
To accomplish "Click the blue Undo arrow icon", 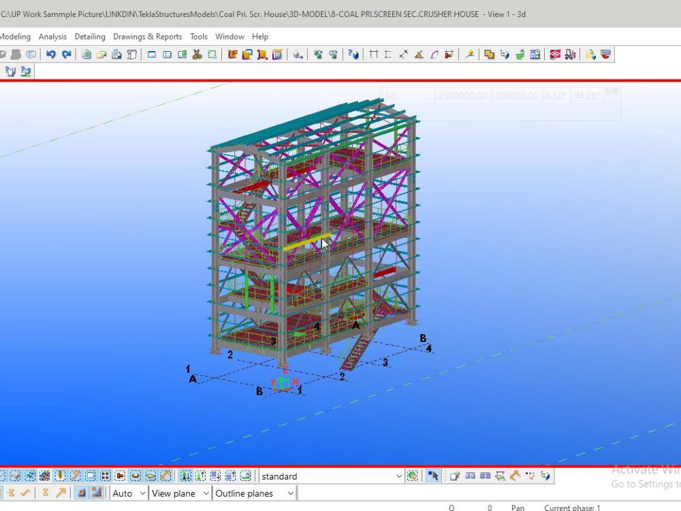I will pyautogui.click(x=51, y=55).
